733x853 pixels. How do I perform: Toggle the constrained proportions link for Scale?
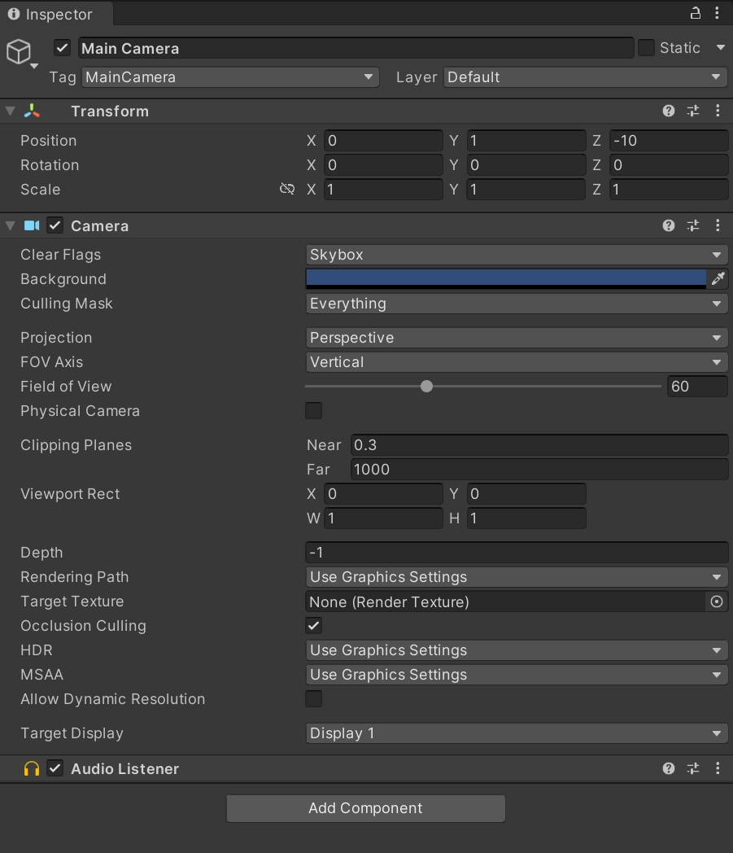click(x=286, y=189)
